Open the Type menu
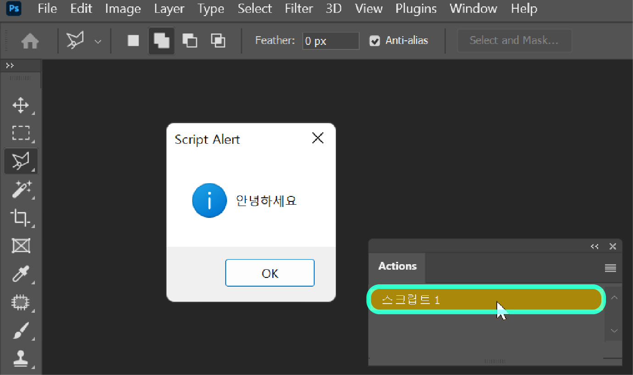The height and width of the screenshot is (375, 633). point(211,8)
